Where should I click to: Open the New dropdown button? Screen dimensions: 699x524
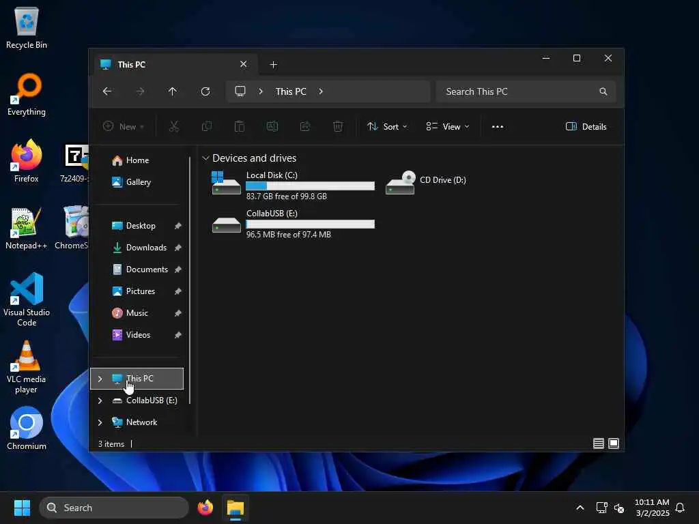point(124,126)
